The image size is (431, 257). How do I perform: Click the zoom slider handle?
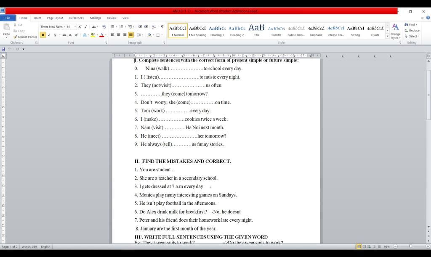(x=411, y=246)
